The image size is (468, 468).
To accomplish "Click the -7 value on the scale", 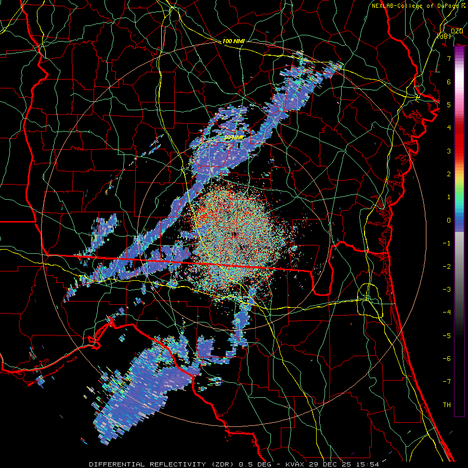I will pyautogui.click(x=447, y=382).
